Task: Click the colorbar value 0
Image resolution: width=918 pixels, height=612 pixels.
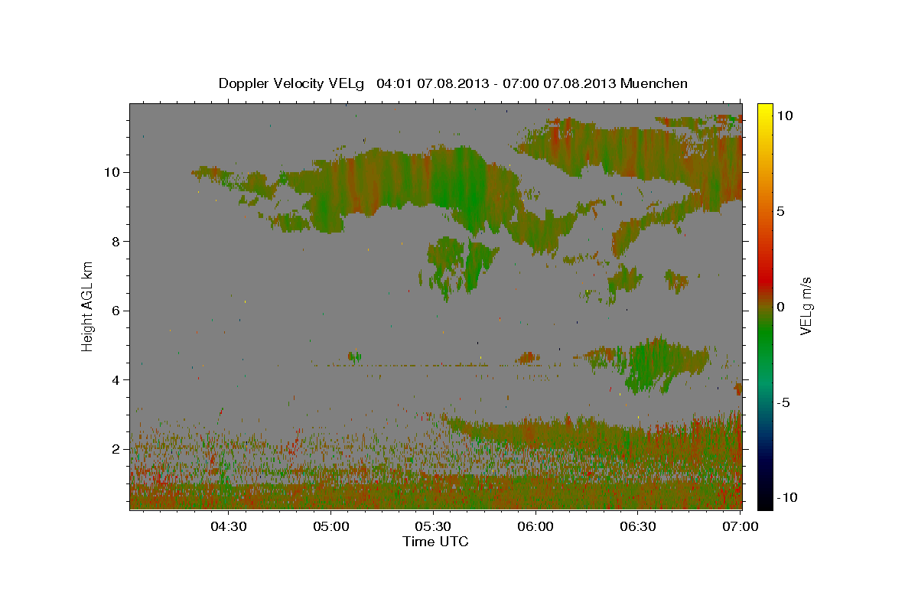Action: [x=781, y=307]
